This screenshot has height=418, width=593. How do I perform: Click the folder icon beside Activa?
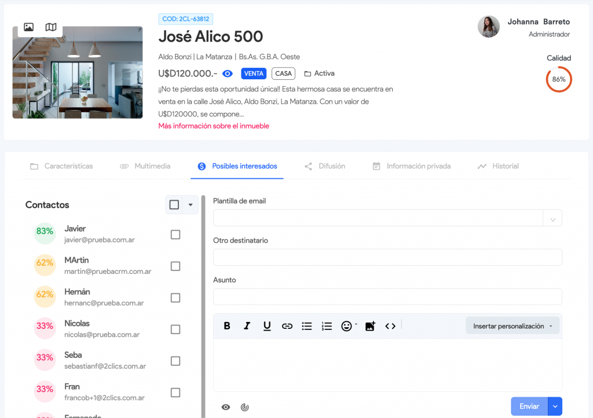click(308, 74)
